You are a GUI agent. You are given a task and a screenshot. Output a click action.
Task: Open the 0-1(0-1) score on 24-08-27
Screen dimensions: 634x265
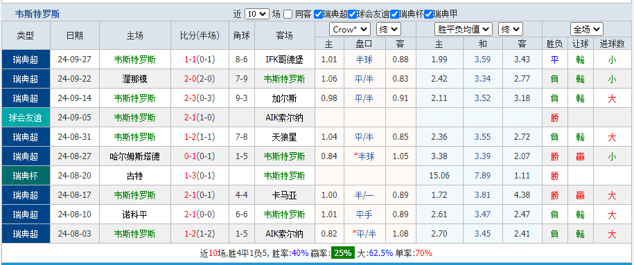tap(200, 156)
